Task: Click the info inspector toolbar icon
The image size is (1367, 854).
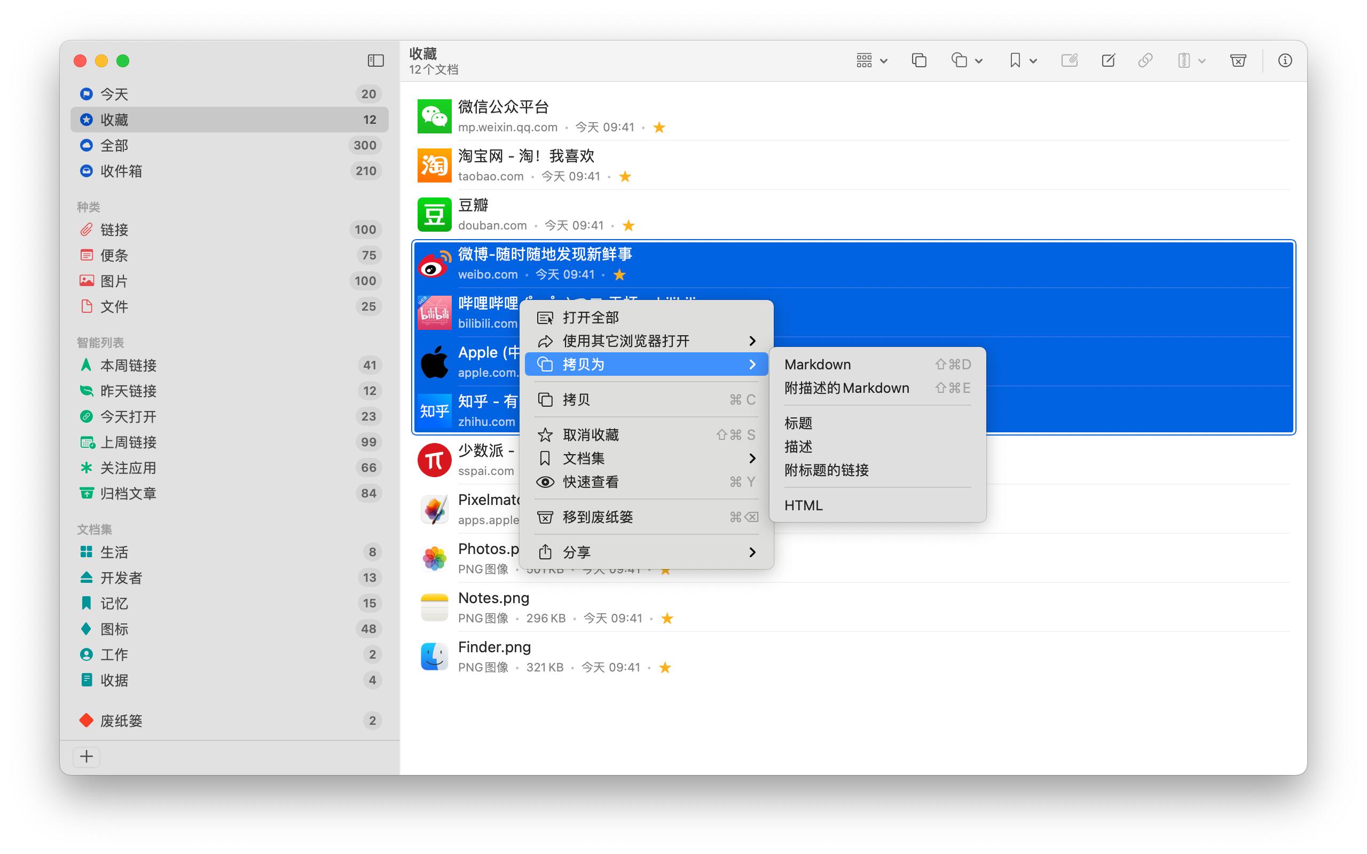Action: point(1285,60)
